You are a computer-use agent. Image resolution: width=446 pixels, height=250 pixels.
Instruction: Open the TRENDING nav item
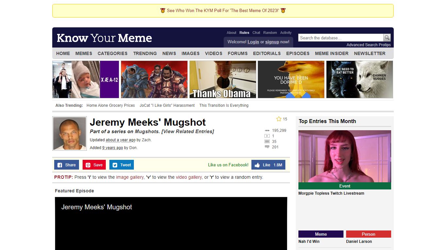point(145,53)
